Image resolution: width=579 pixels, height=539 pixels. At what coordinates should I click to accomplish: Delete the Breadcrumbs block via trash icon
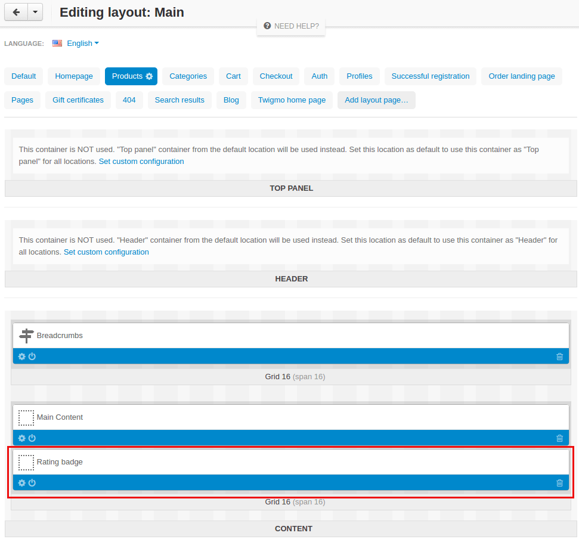[x=559, y=357]
